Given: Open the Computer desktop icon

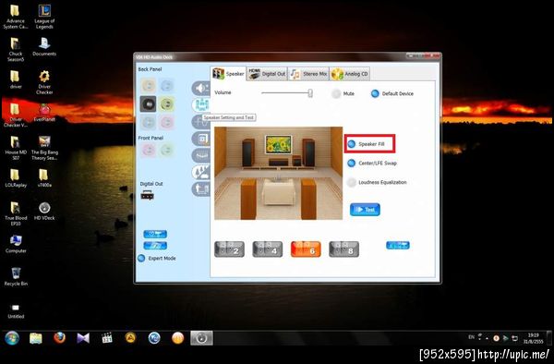Looking at the screenshot, I should [16, 244].
